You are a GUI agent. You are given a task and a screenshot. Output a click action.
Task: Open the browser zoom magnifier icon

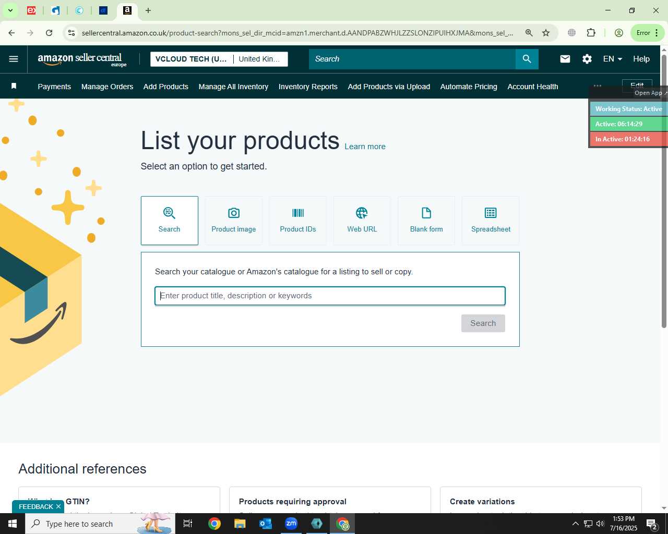click(529, 33)
